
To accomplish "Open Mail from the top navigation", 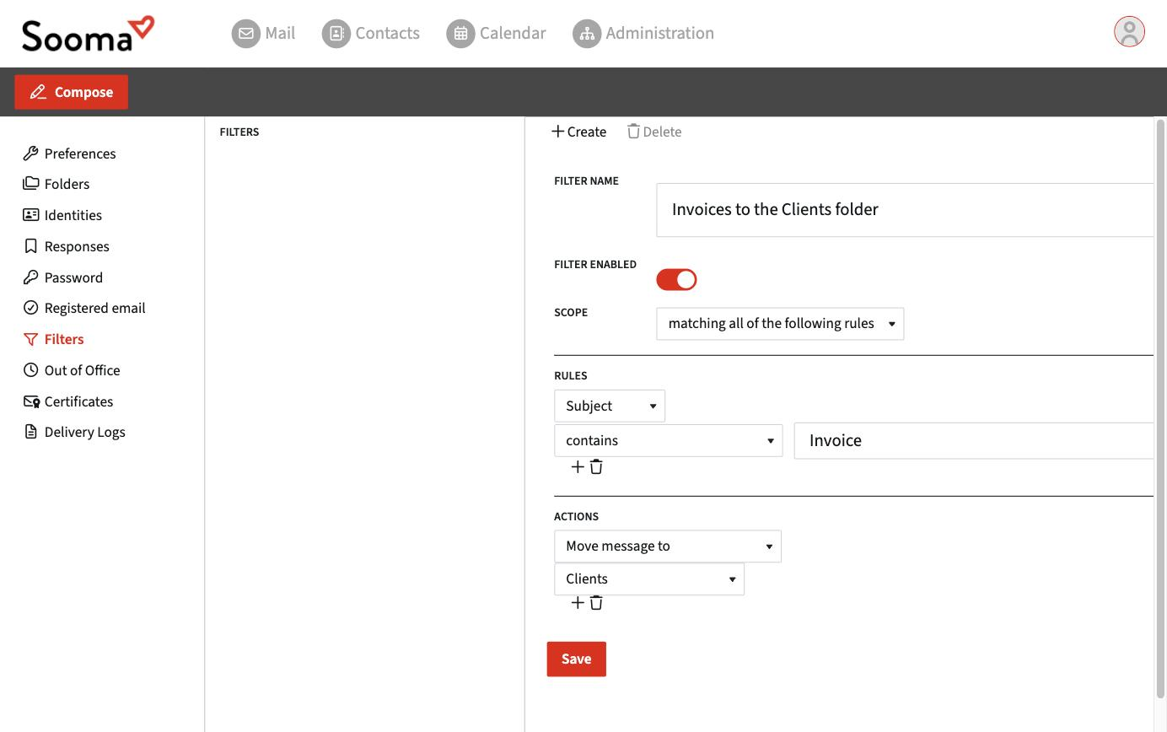I will tap(263, 33).
